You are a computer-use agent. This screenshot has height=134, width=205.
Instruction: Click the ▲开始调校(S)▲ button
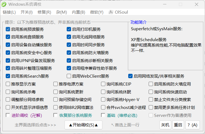(x=83, y=125)
